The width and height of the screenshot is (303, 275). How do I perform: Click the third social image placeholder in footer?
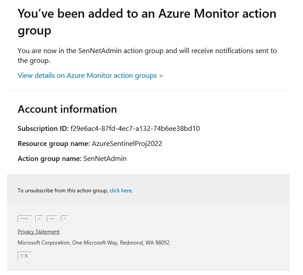[52, 219]
